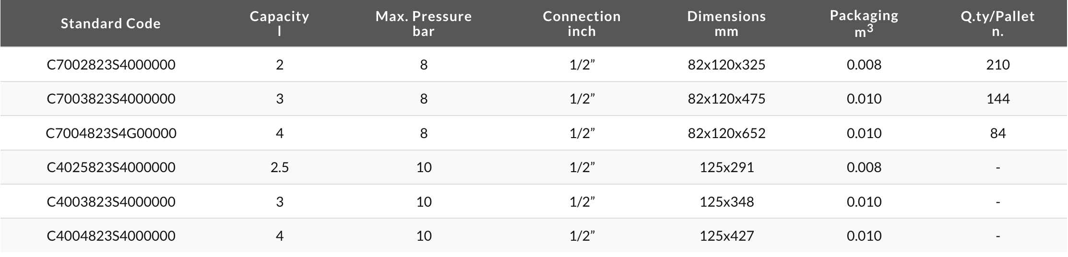Click product code C4004823S4000000

pyautogui.click(x=111, y=236)
